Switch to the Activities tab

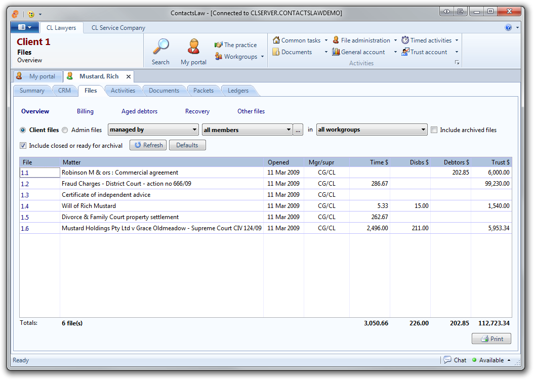pyautogui.click(x=123, y=91)
